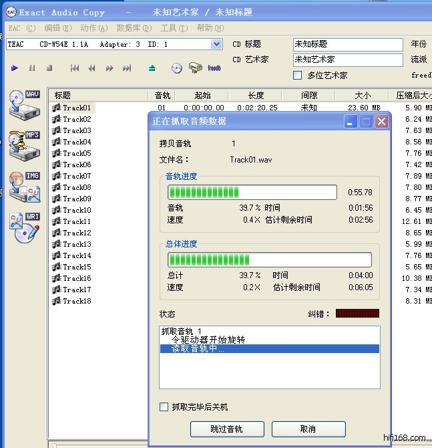The height and width of the screenshot is (448, 432).
Task: Click the WRI write CD icon
Action: pos(25,228)
